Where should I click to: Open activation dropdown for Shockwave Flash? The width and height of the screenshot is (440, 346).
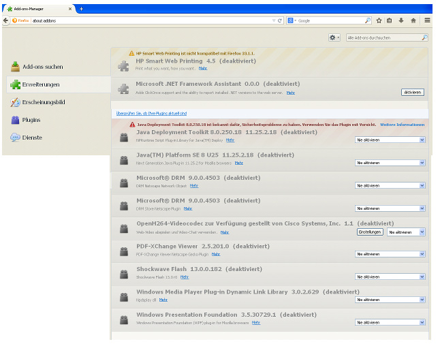pyautogui.click(x=390, y=277)
